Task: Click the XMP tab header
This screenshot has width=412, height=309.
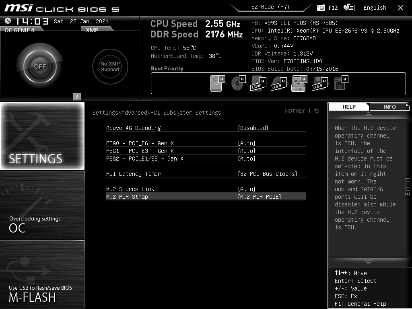Action: [x=92, y=30]
